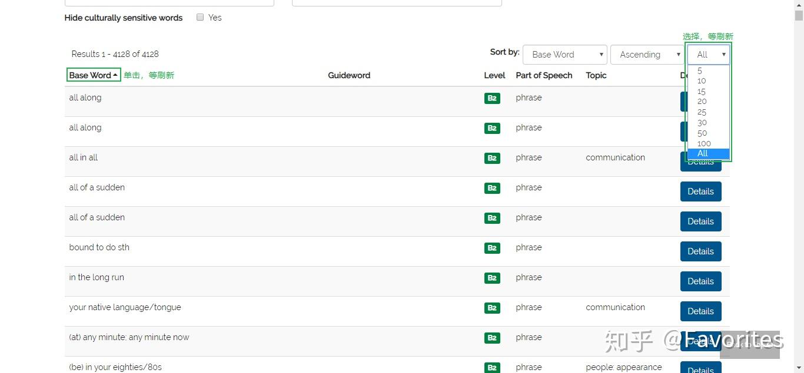Pick 25 from the open page-size list
This screenshot has width=804, height=373.
pos(702,112)
